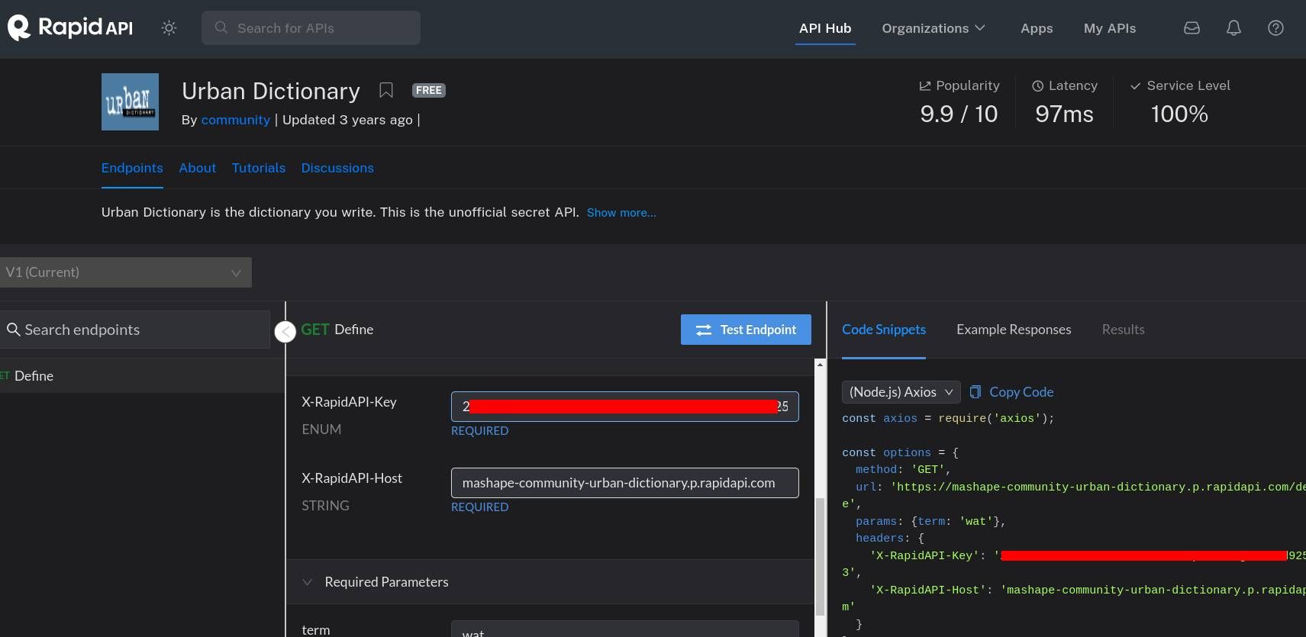Screen dimensions: 1306x637
Task: Follow the Show more... link
Action: click(x=621, y=213)
